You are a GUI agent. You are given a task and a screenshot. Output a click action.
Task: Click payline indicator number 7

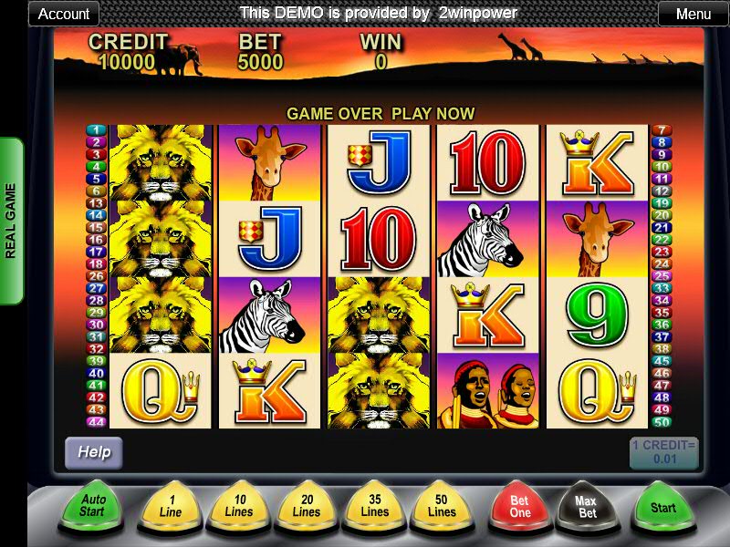(x=662, y=130)
